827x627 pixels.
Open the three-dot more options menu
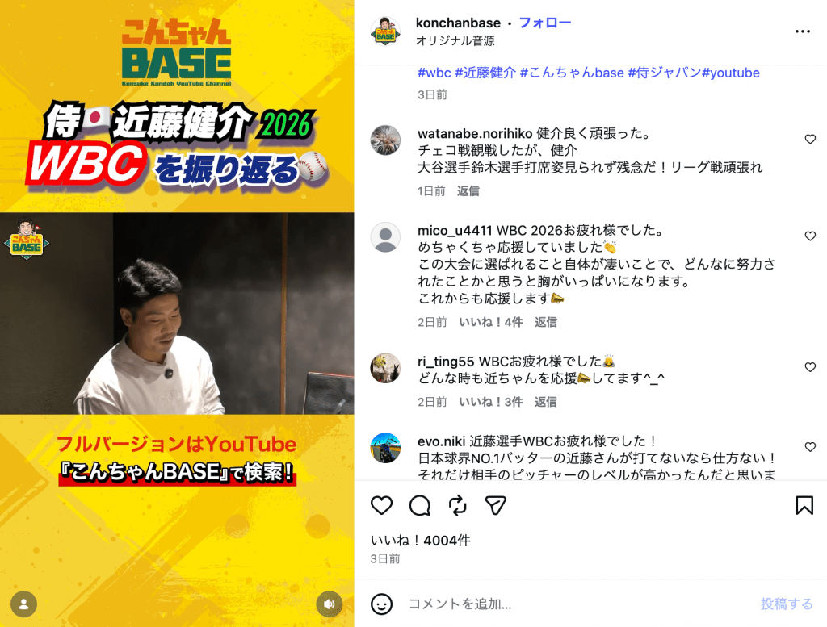pyautogui.click(x=802, y=31)
